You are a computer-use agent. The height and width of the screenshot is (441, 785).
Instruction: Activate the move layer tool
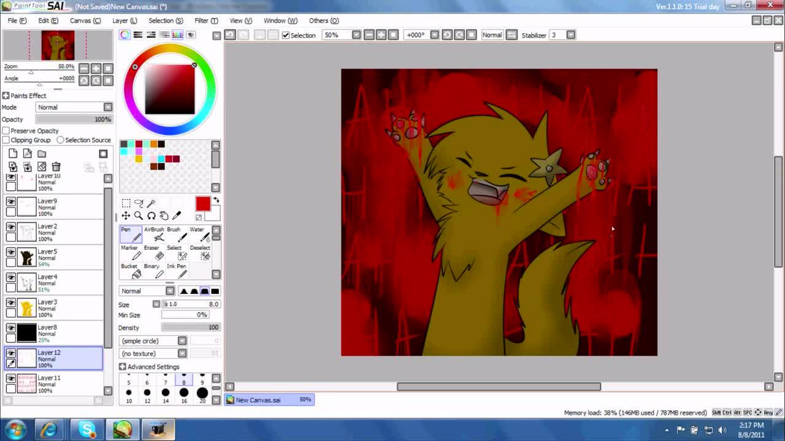point(126,216)
